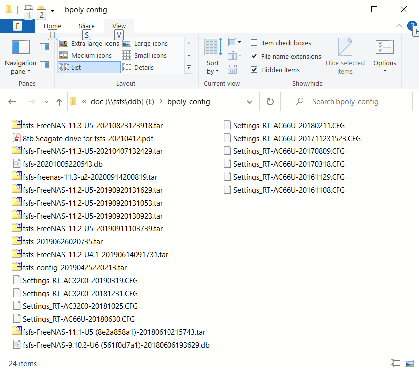This screenshot has width=419, height=371.
Task: Switch layout to Extra large icons
Action: click(89, 43)
